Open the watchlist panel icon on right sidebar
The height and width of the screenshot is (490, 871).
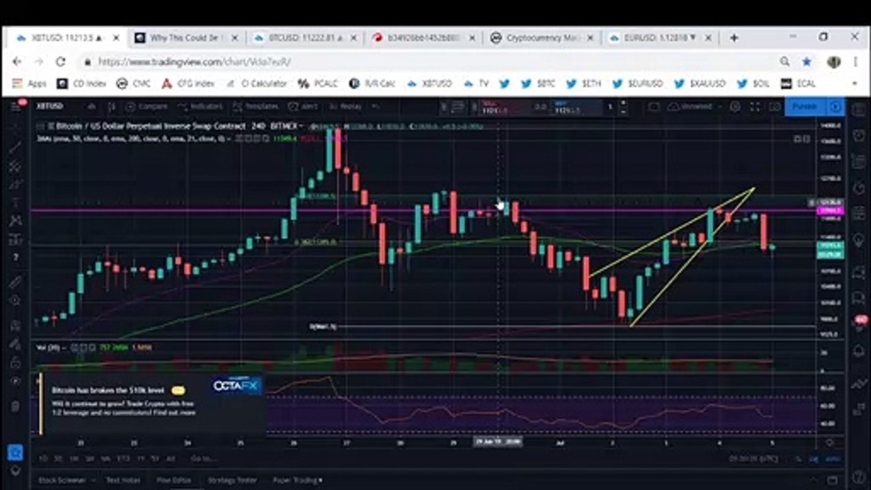pos(858,109)
